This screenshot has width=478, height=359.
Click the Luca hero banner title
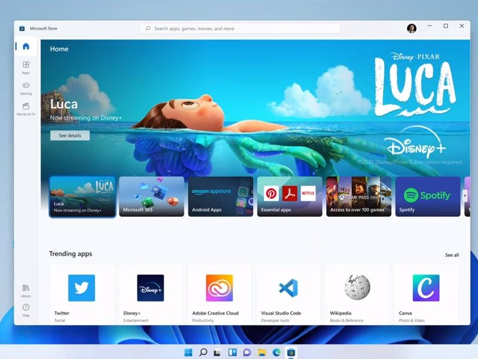[64, 104]
